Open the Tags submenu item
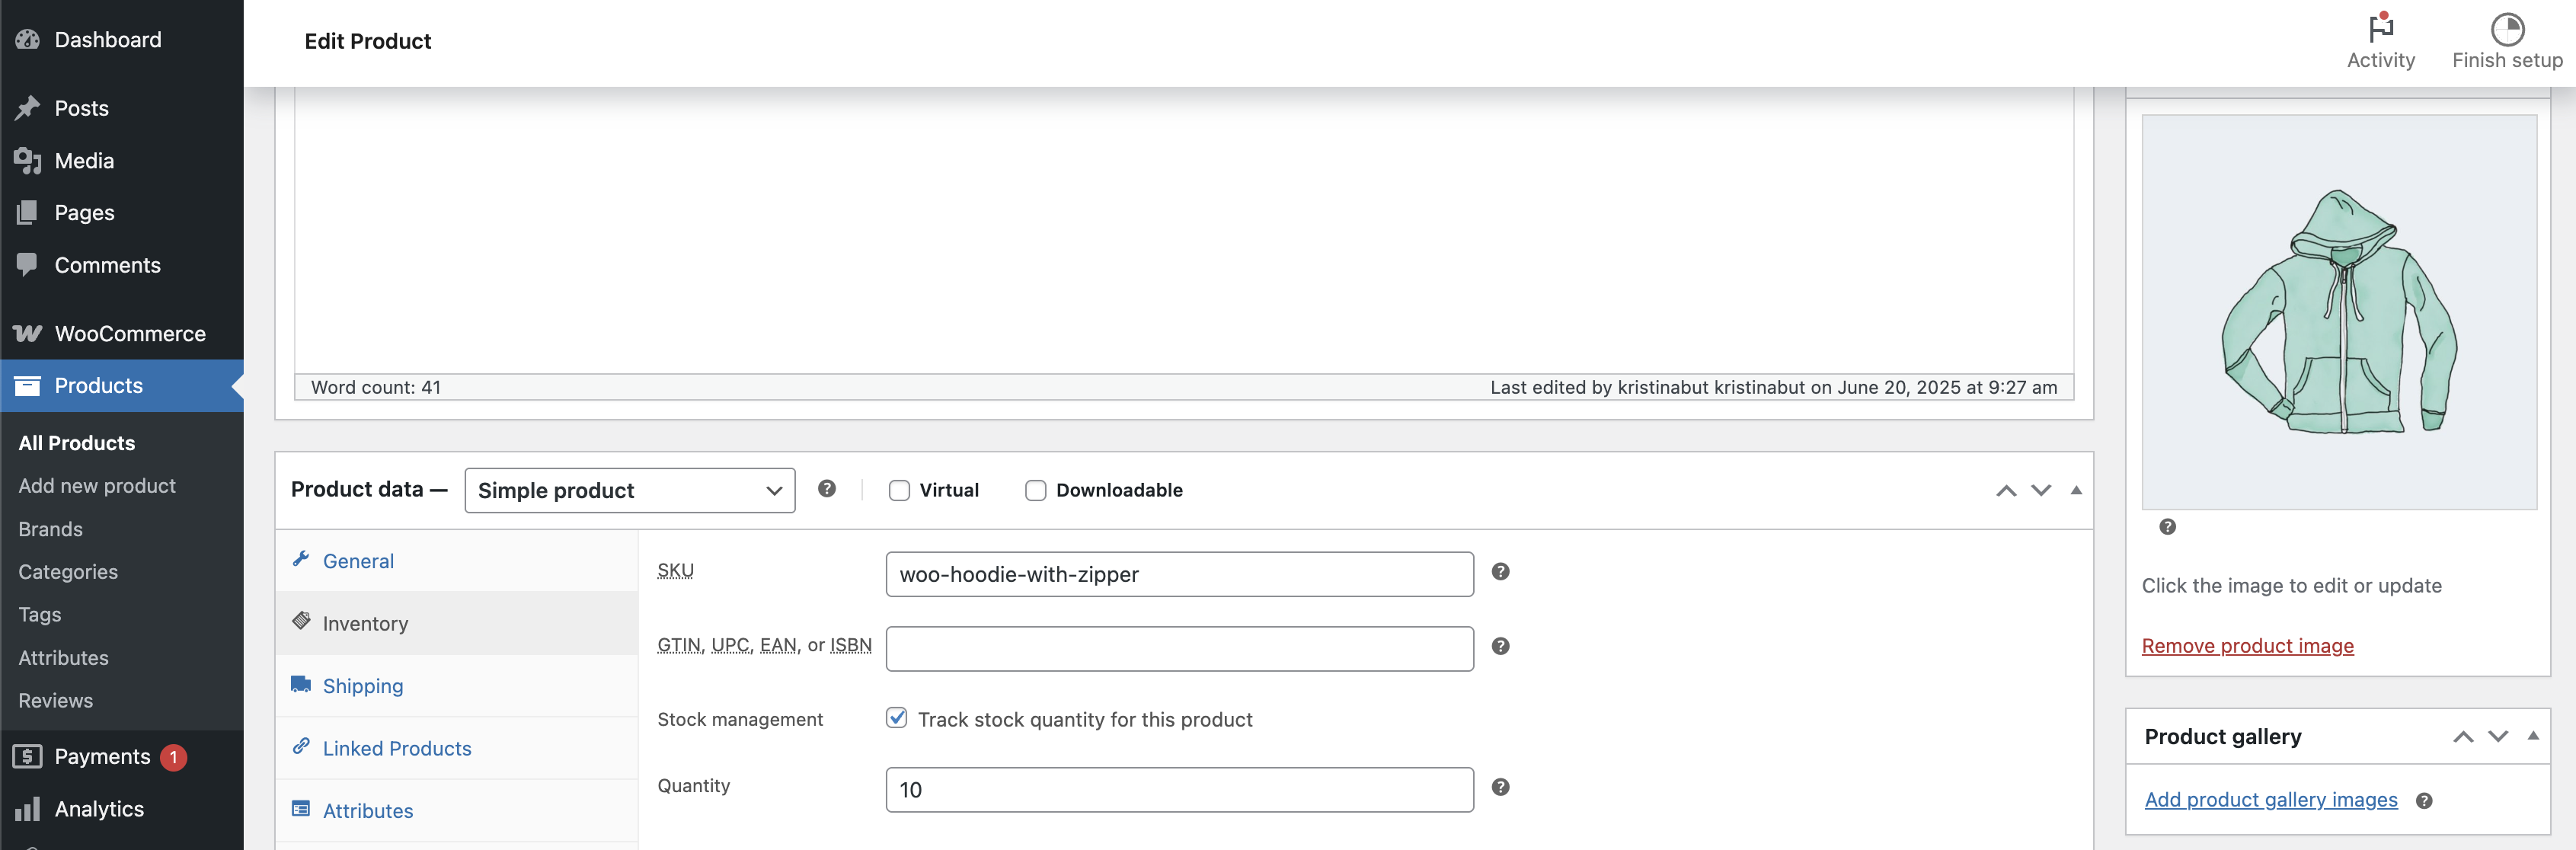The image size is (2576, 850). click(40, 615)
